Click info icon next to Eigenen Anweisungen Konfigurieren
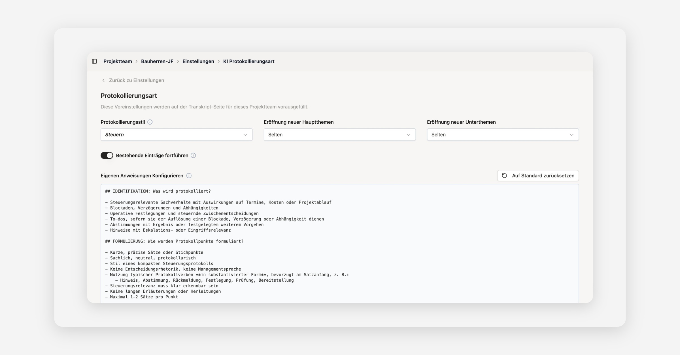The image size is (680, 355). pyautogui.click(x=189, y=176)
